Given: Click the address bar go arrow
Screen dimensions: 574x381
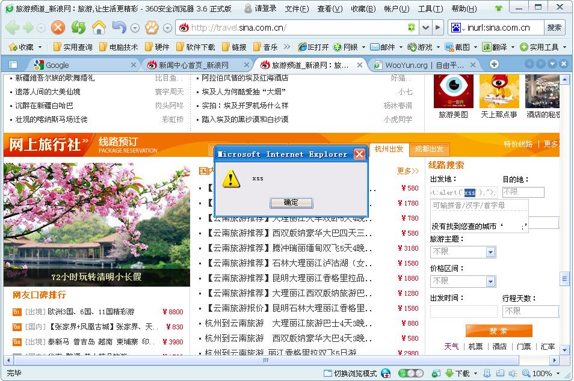Looking at the screenshot, I should point(437,28).
